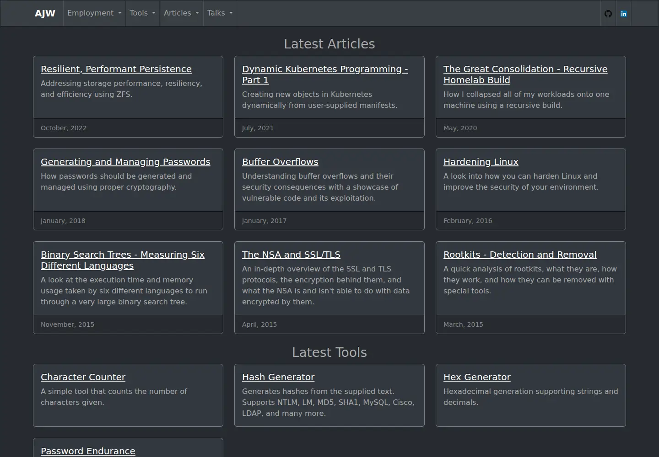Screen dimensions: 659x457
Task: Expand the Tools dropdown menu
Action: point(142,13)
